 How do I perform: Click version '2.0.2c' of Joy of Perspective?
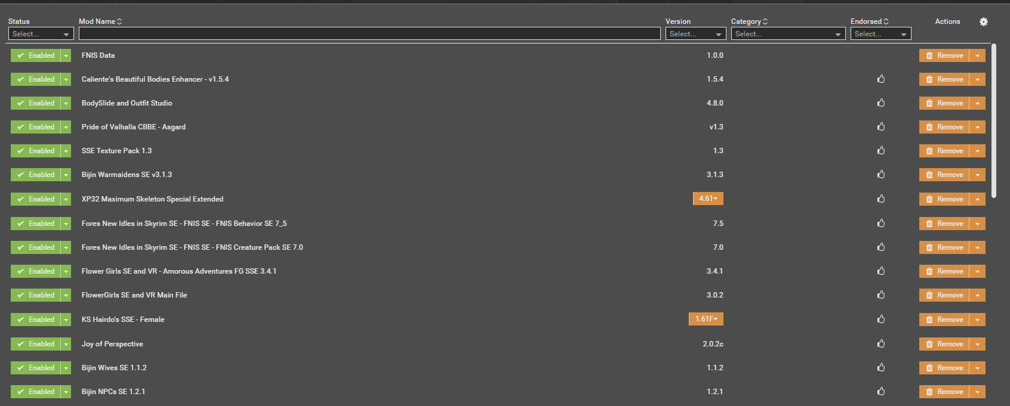point(713,344)
